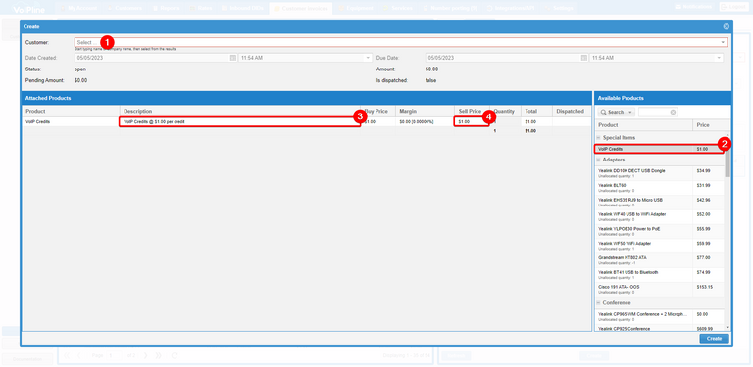Click the Due Date date field

503,58
